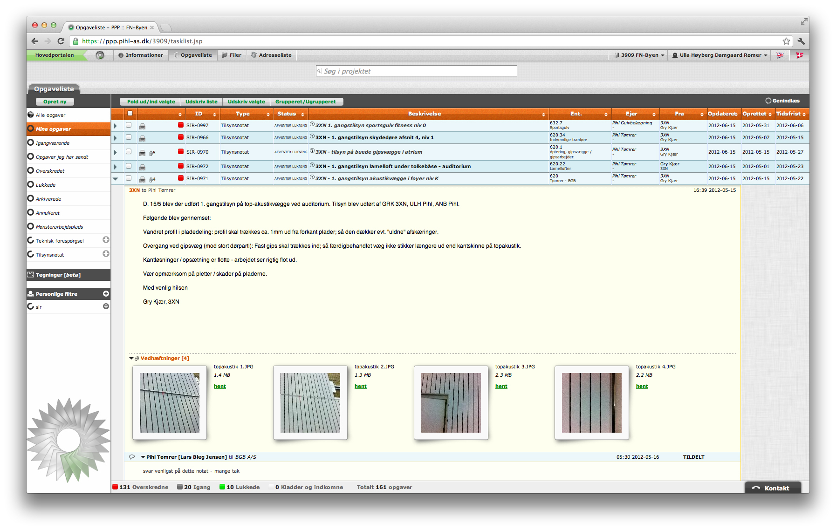Remove the 'sir' personal filter via minus icon
This screenshot has width=836, height=530.
(106, 306)
